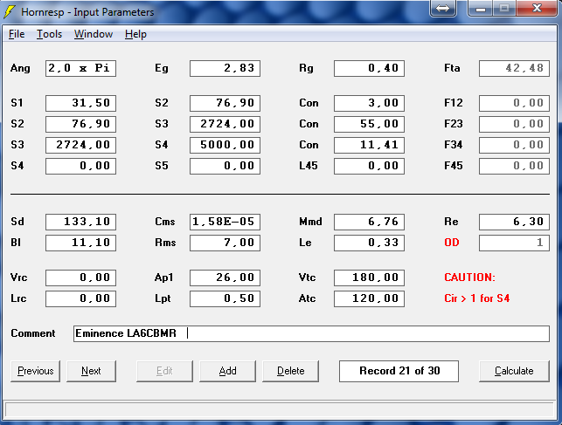The image size is (562, 425).
Task: Select the Eg input field
Action: click(x=225, y=68)
